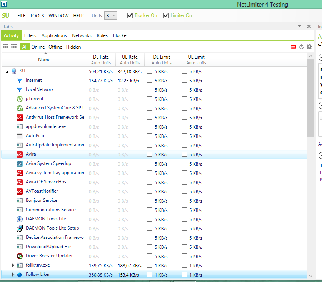Collapse the SU tree node

(x=7, y=72)
